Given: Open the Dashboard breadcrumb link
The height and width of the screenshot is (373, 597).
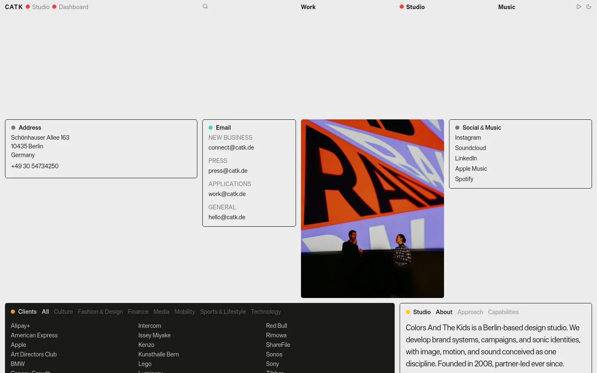Looking at the screenshot, I should [x=73, y=7].
